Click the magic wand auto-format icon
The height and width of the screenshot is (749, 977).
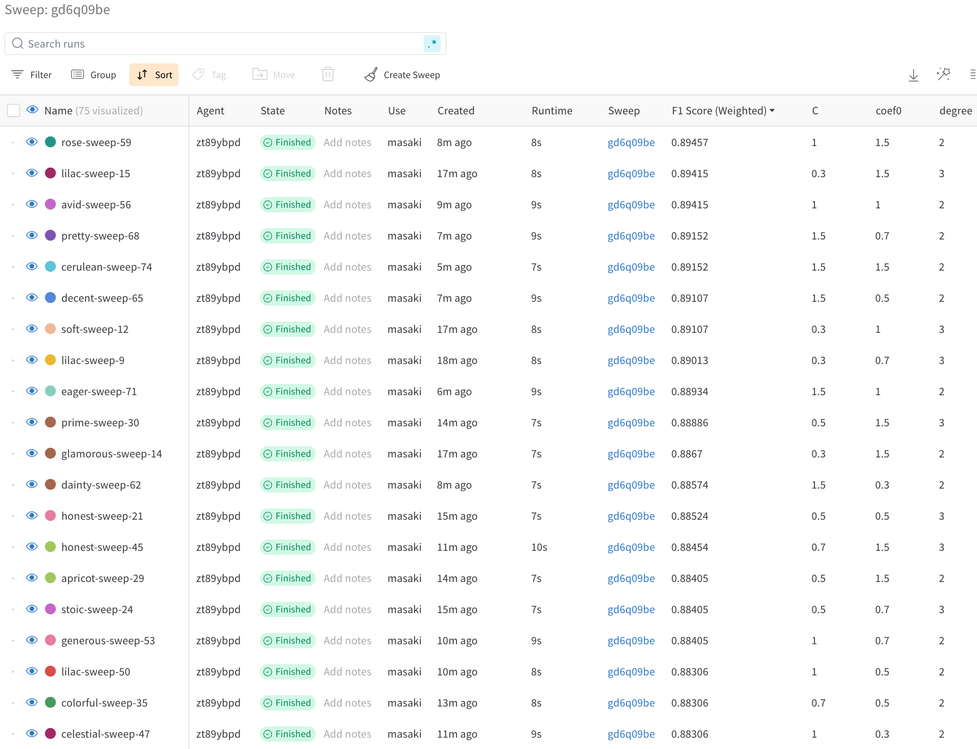[944, 75]
